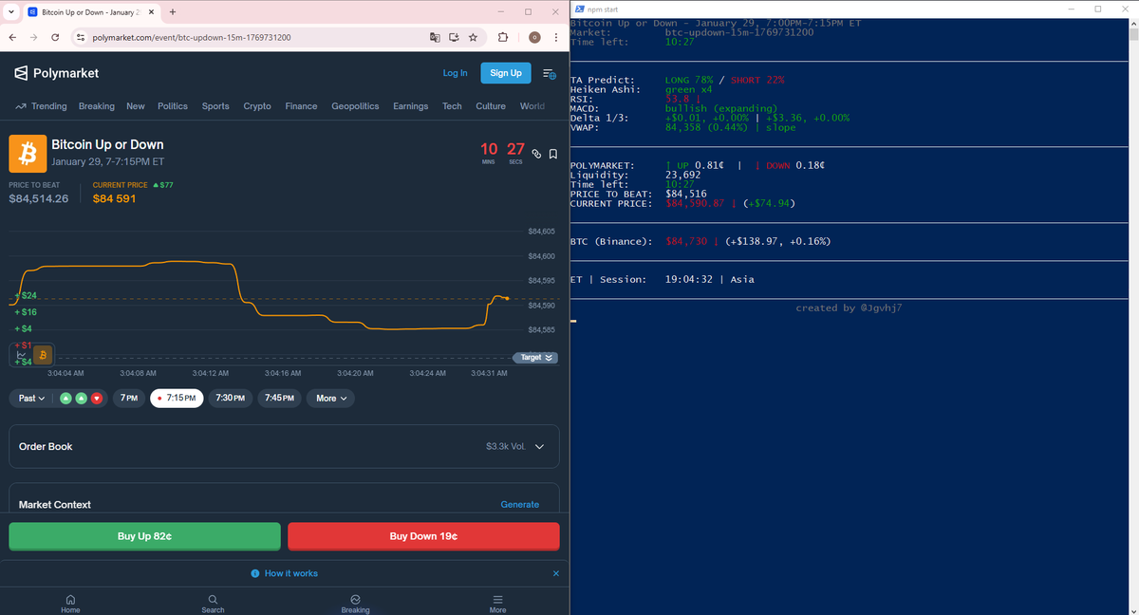Switch to the Finance category
Image resolution: width=1139 pixels, height=615 pixels.
pos(301,106)
